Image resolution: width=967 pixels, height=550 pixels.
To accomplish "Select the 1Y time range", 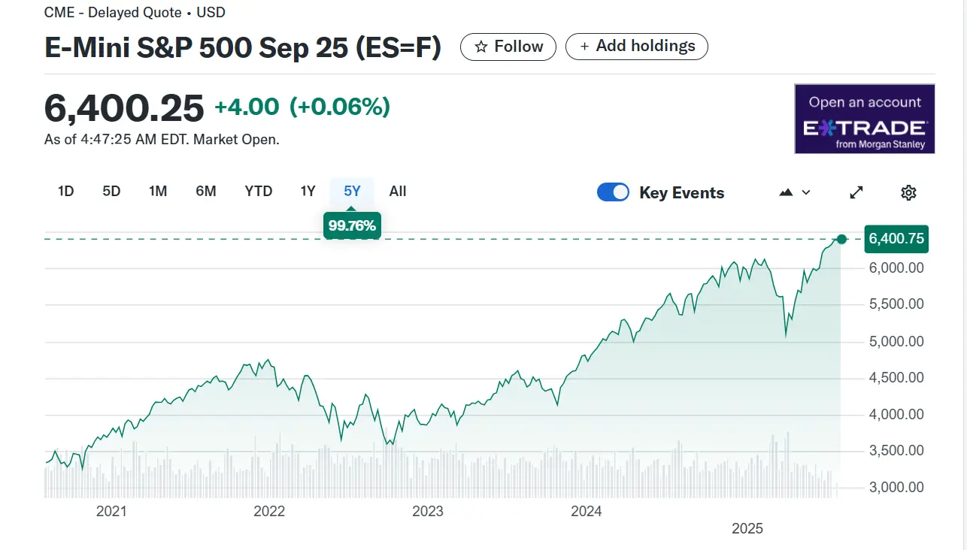I will (x=308, y=192).
